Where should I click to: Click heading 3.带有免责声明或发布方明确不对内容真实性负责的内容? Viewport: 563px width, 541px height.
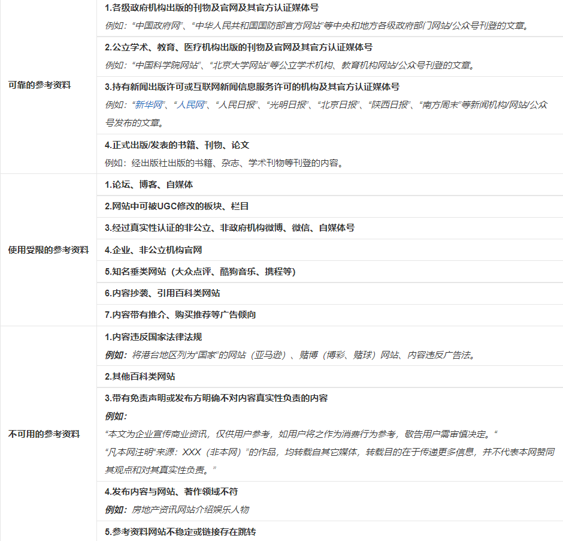(x=216, y=398)
